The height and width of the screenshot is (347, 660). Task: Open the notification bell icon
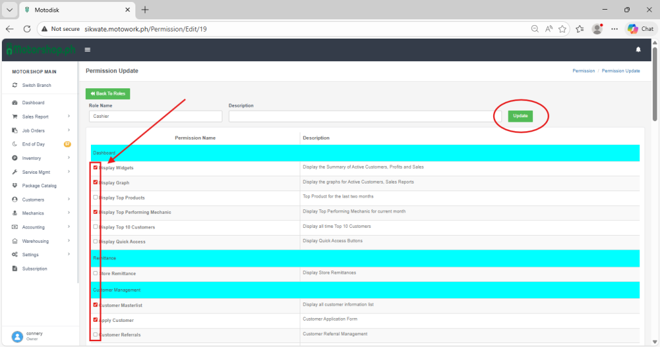(638, 50)
